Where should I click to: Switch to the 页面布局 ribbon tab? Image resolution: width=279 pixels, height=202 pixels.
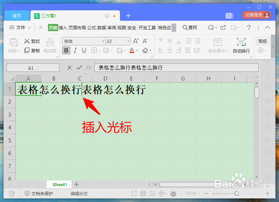(x=77, y=28)
